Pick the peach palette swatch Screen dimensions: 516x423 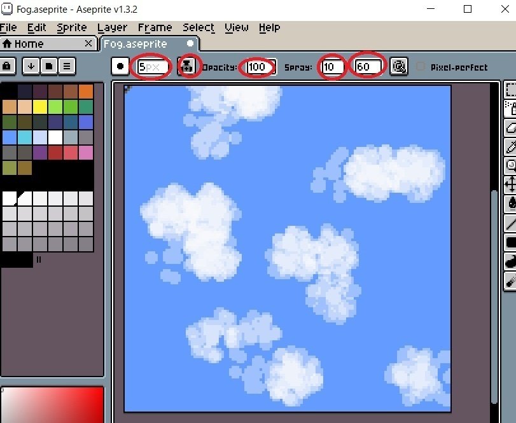tap(25, 107)
